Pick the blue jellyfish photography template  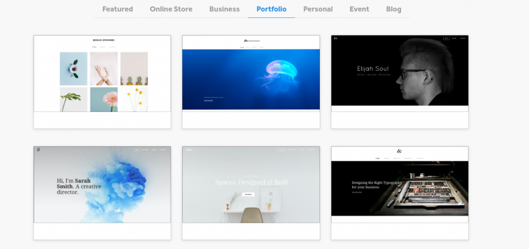[251, 82]
